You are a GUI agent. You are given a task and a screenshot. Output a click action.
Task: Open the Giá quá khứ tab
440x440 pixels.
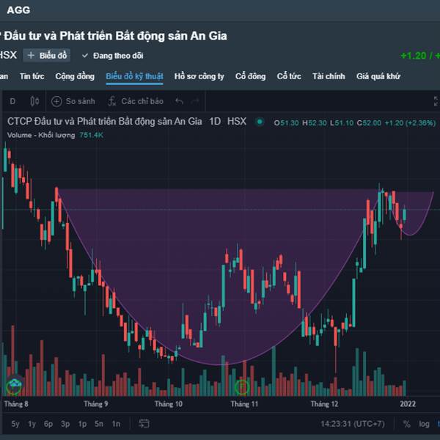pos(378,76)
